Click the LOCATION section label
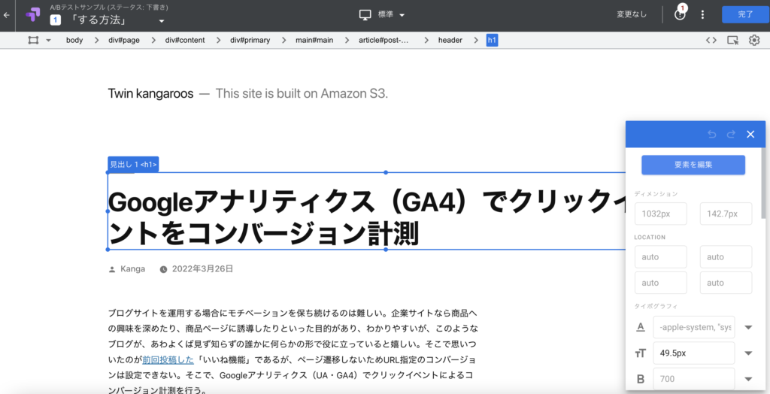The height and width of the screenshot is (394, 770). (x=650, y=238)
